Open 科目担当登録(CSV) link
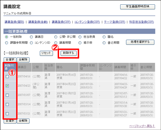 pyautogui.click(x=142, y=22)
